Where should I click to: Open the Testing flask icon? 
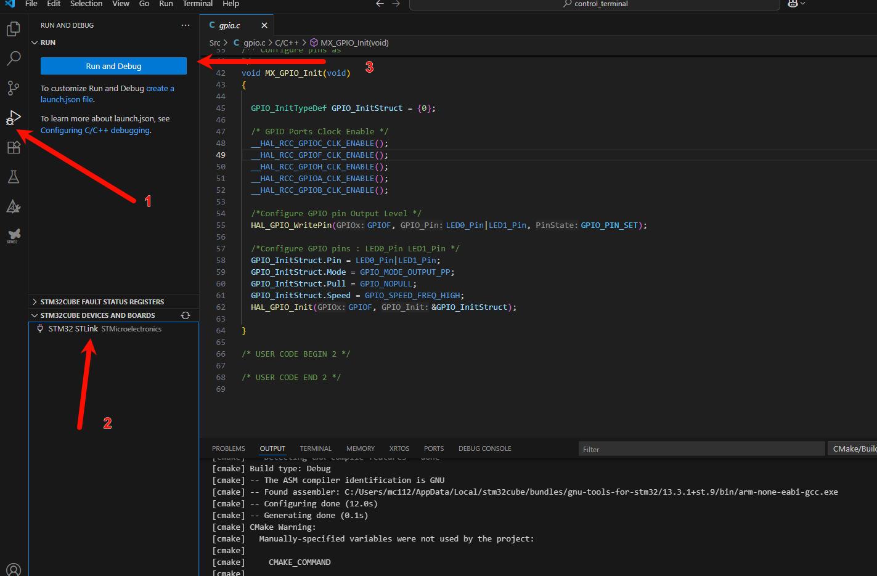coord(14,177)
